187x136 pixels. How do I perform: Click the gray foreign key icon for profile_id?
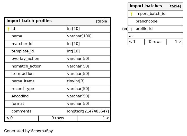tap(131, 29)
